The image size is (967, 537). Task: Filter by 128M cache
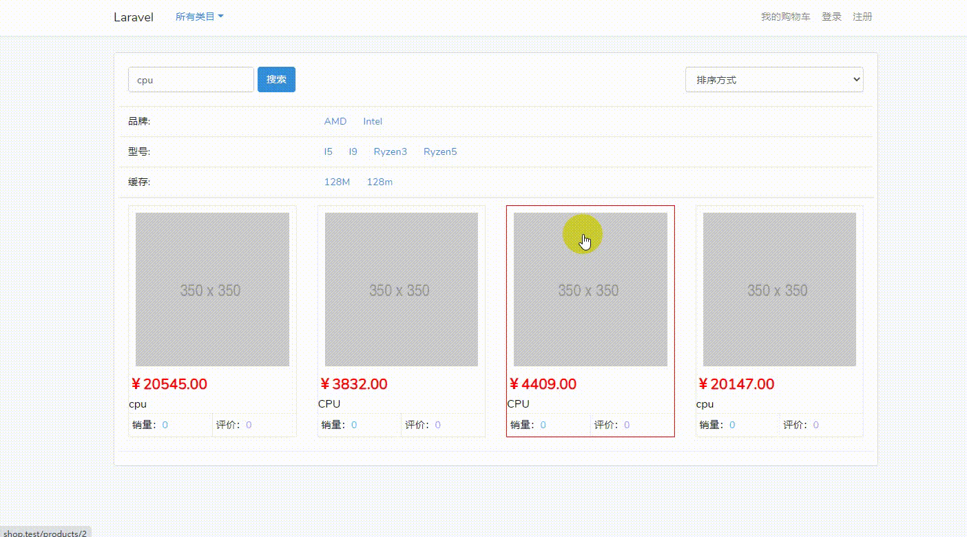pyautogui.click(x=337, y=182)
